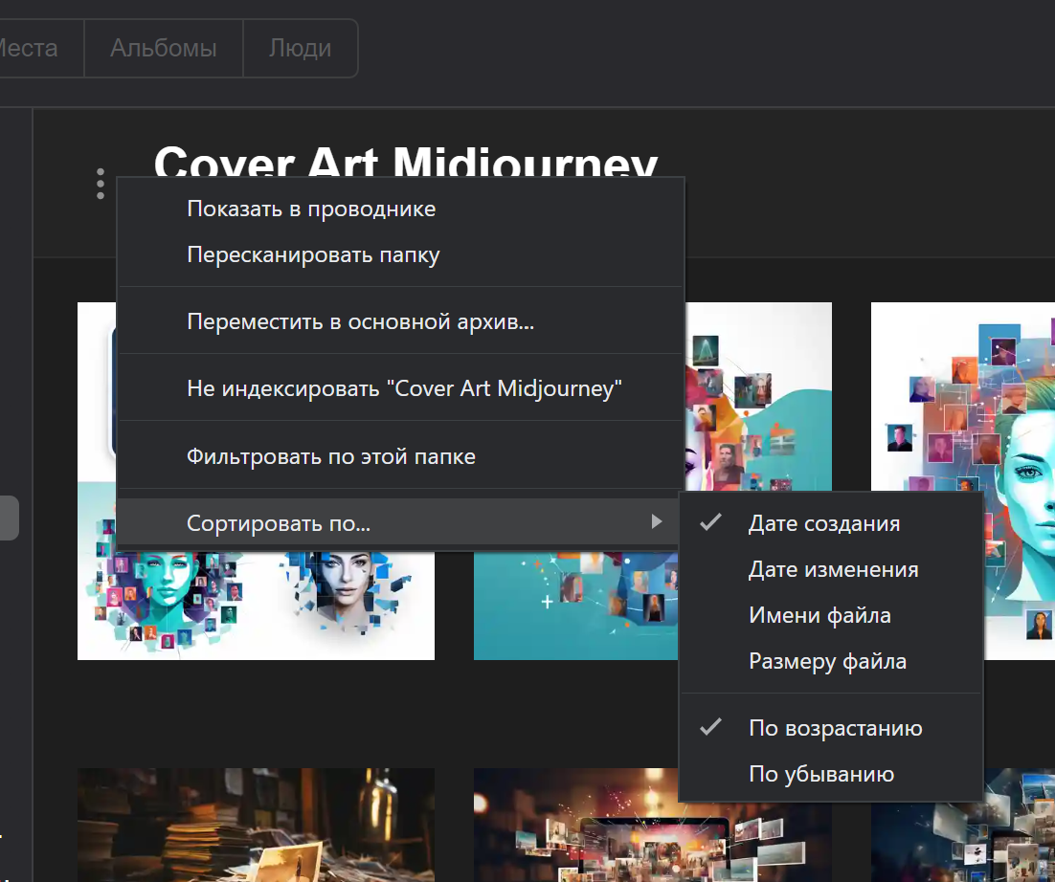Select По убыванию sort order

pos(831,774)
